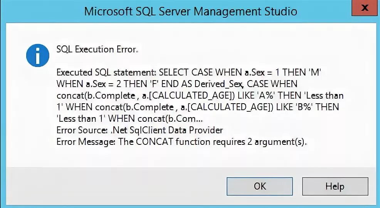Click the "Executed SQL statement:" label
Screen dimensions: 380x208
pos(106,72)
